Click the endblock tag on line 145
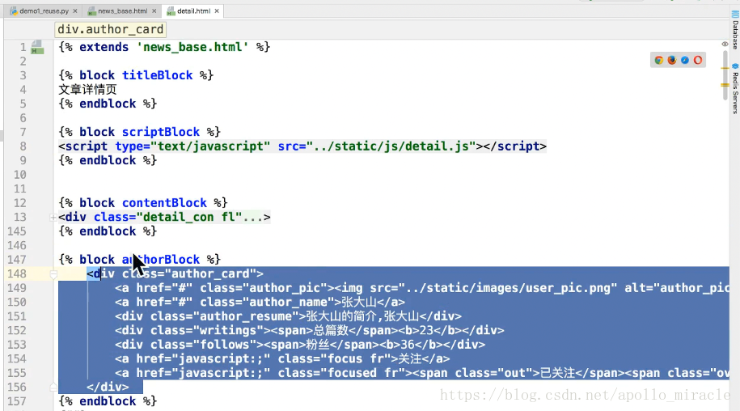Screen dimensions: 740x411 point(108,231)
